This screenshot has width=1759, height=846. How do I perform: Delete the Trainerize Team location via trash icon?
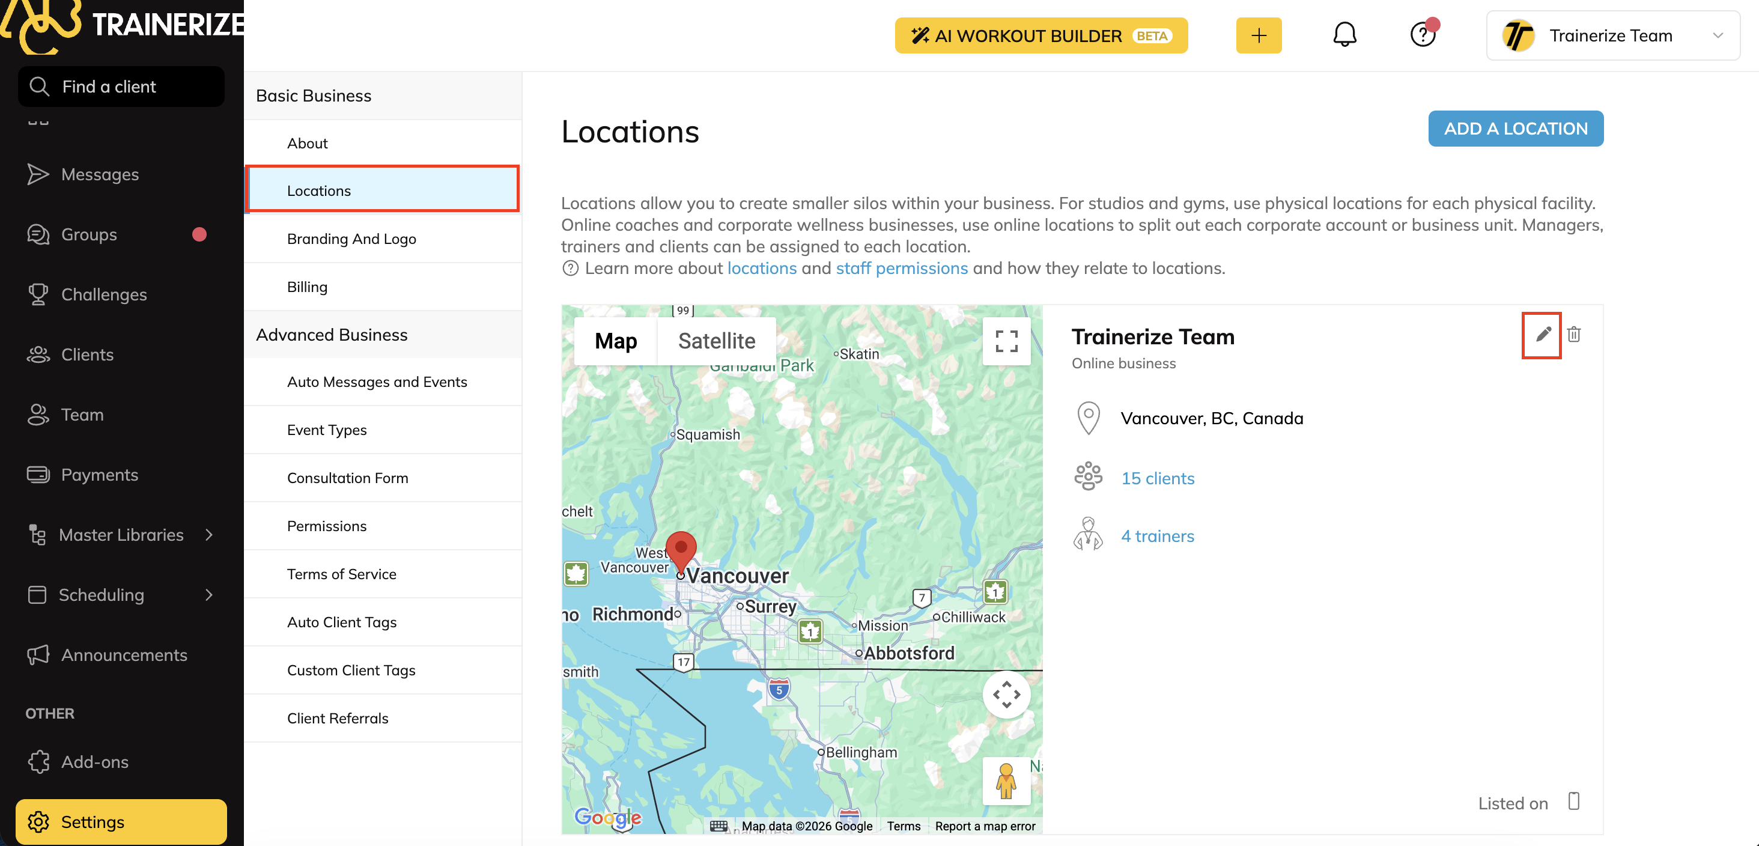tap(1574, 335)
